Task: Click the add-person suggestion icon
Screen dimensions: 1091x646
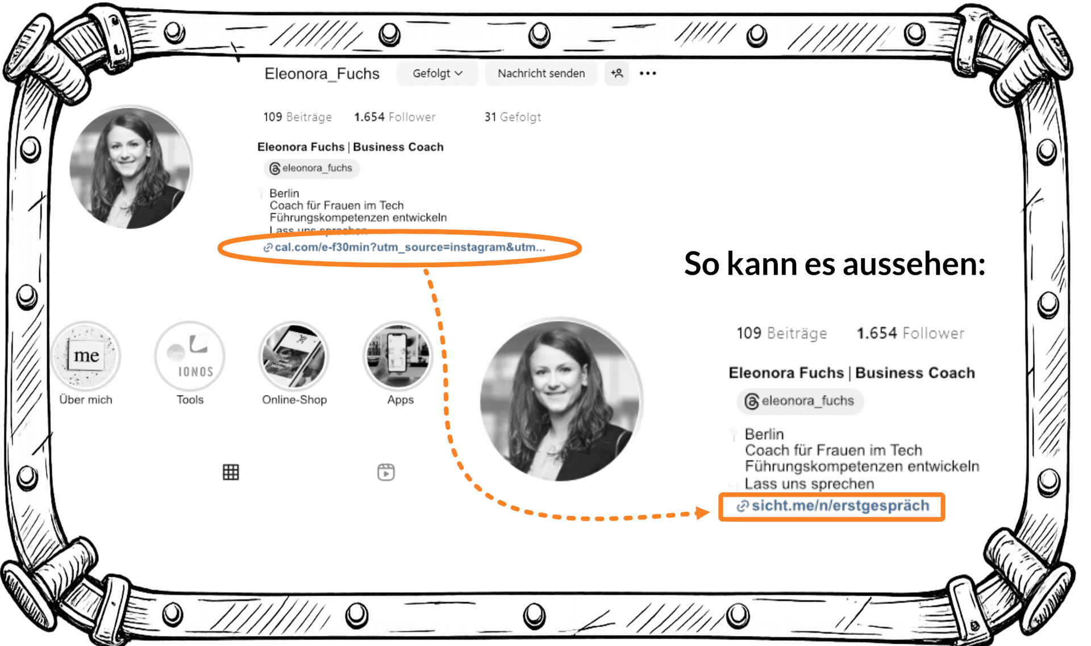Action: coord(617,74)
